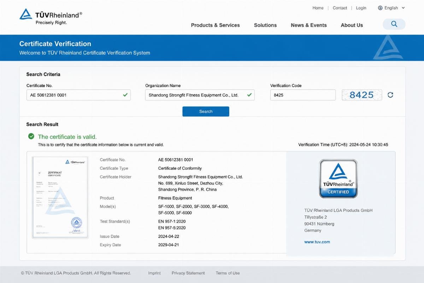The image size is (424, 283).
Task: Open the Privacy Statement footer link
Action: click(x=188, y=273)
